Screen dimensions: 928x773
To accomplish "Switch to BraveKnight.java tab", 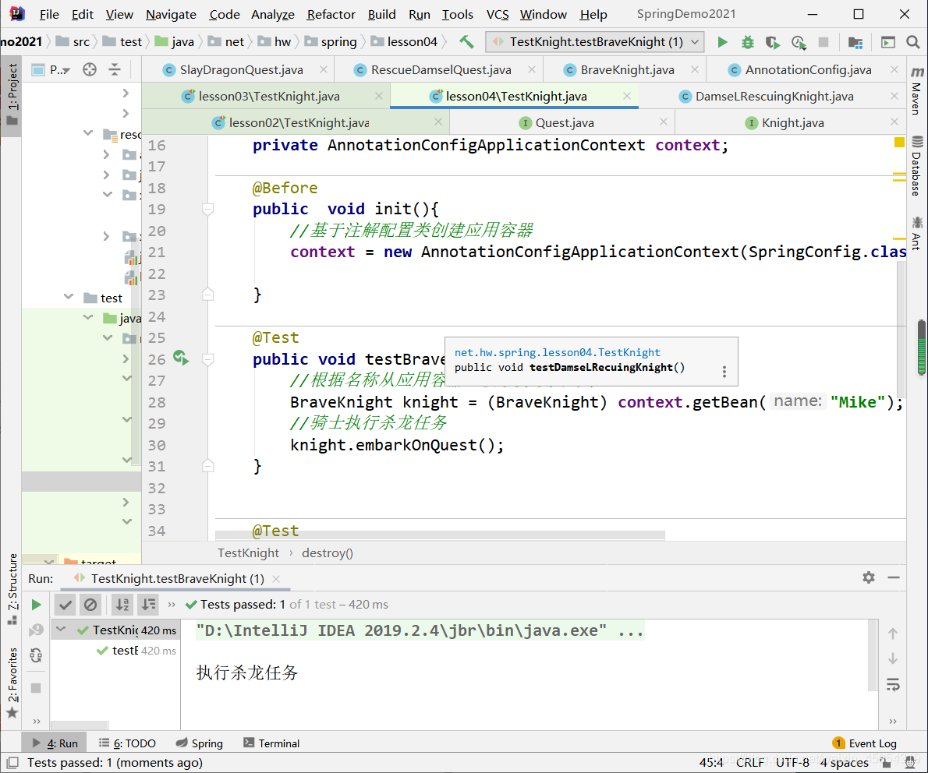I will pyautogui.click(x=627, y=70).
